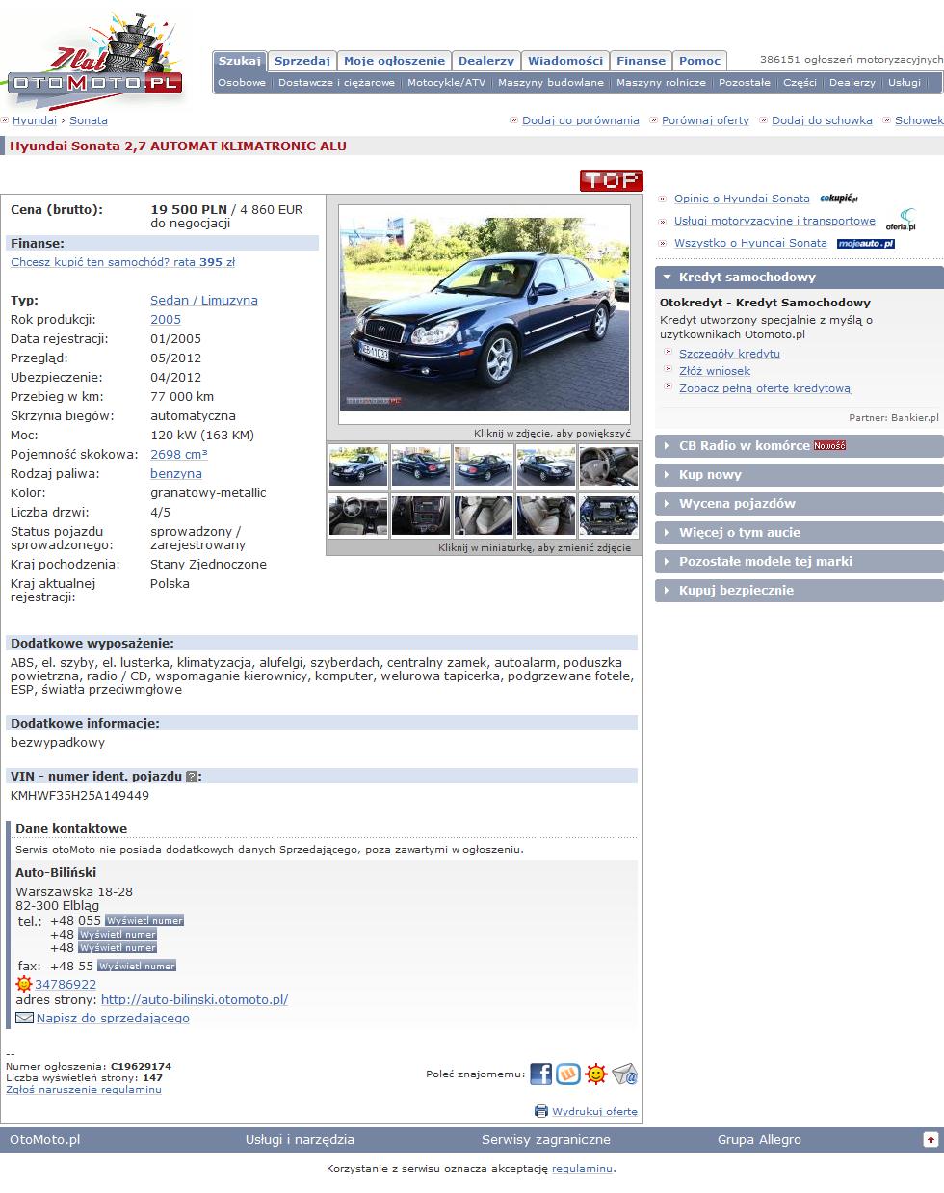
Task: Open the Sprzedaj tab
Action: (302, 61)
